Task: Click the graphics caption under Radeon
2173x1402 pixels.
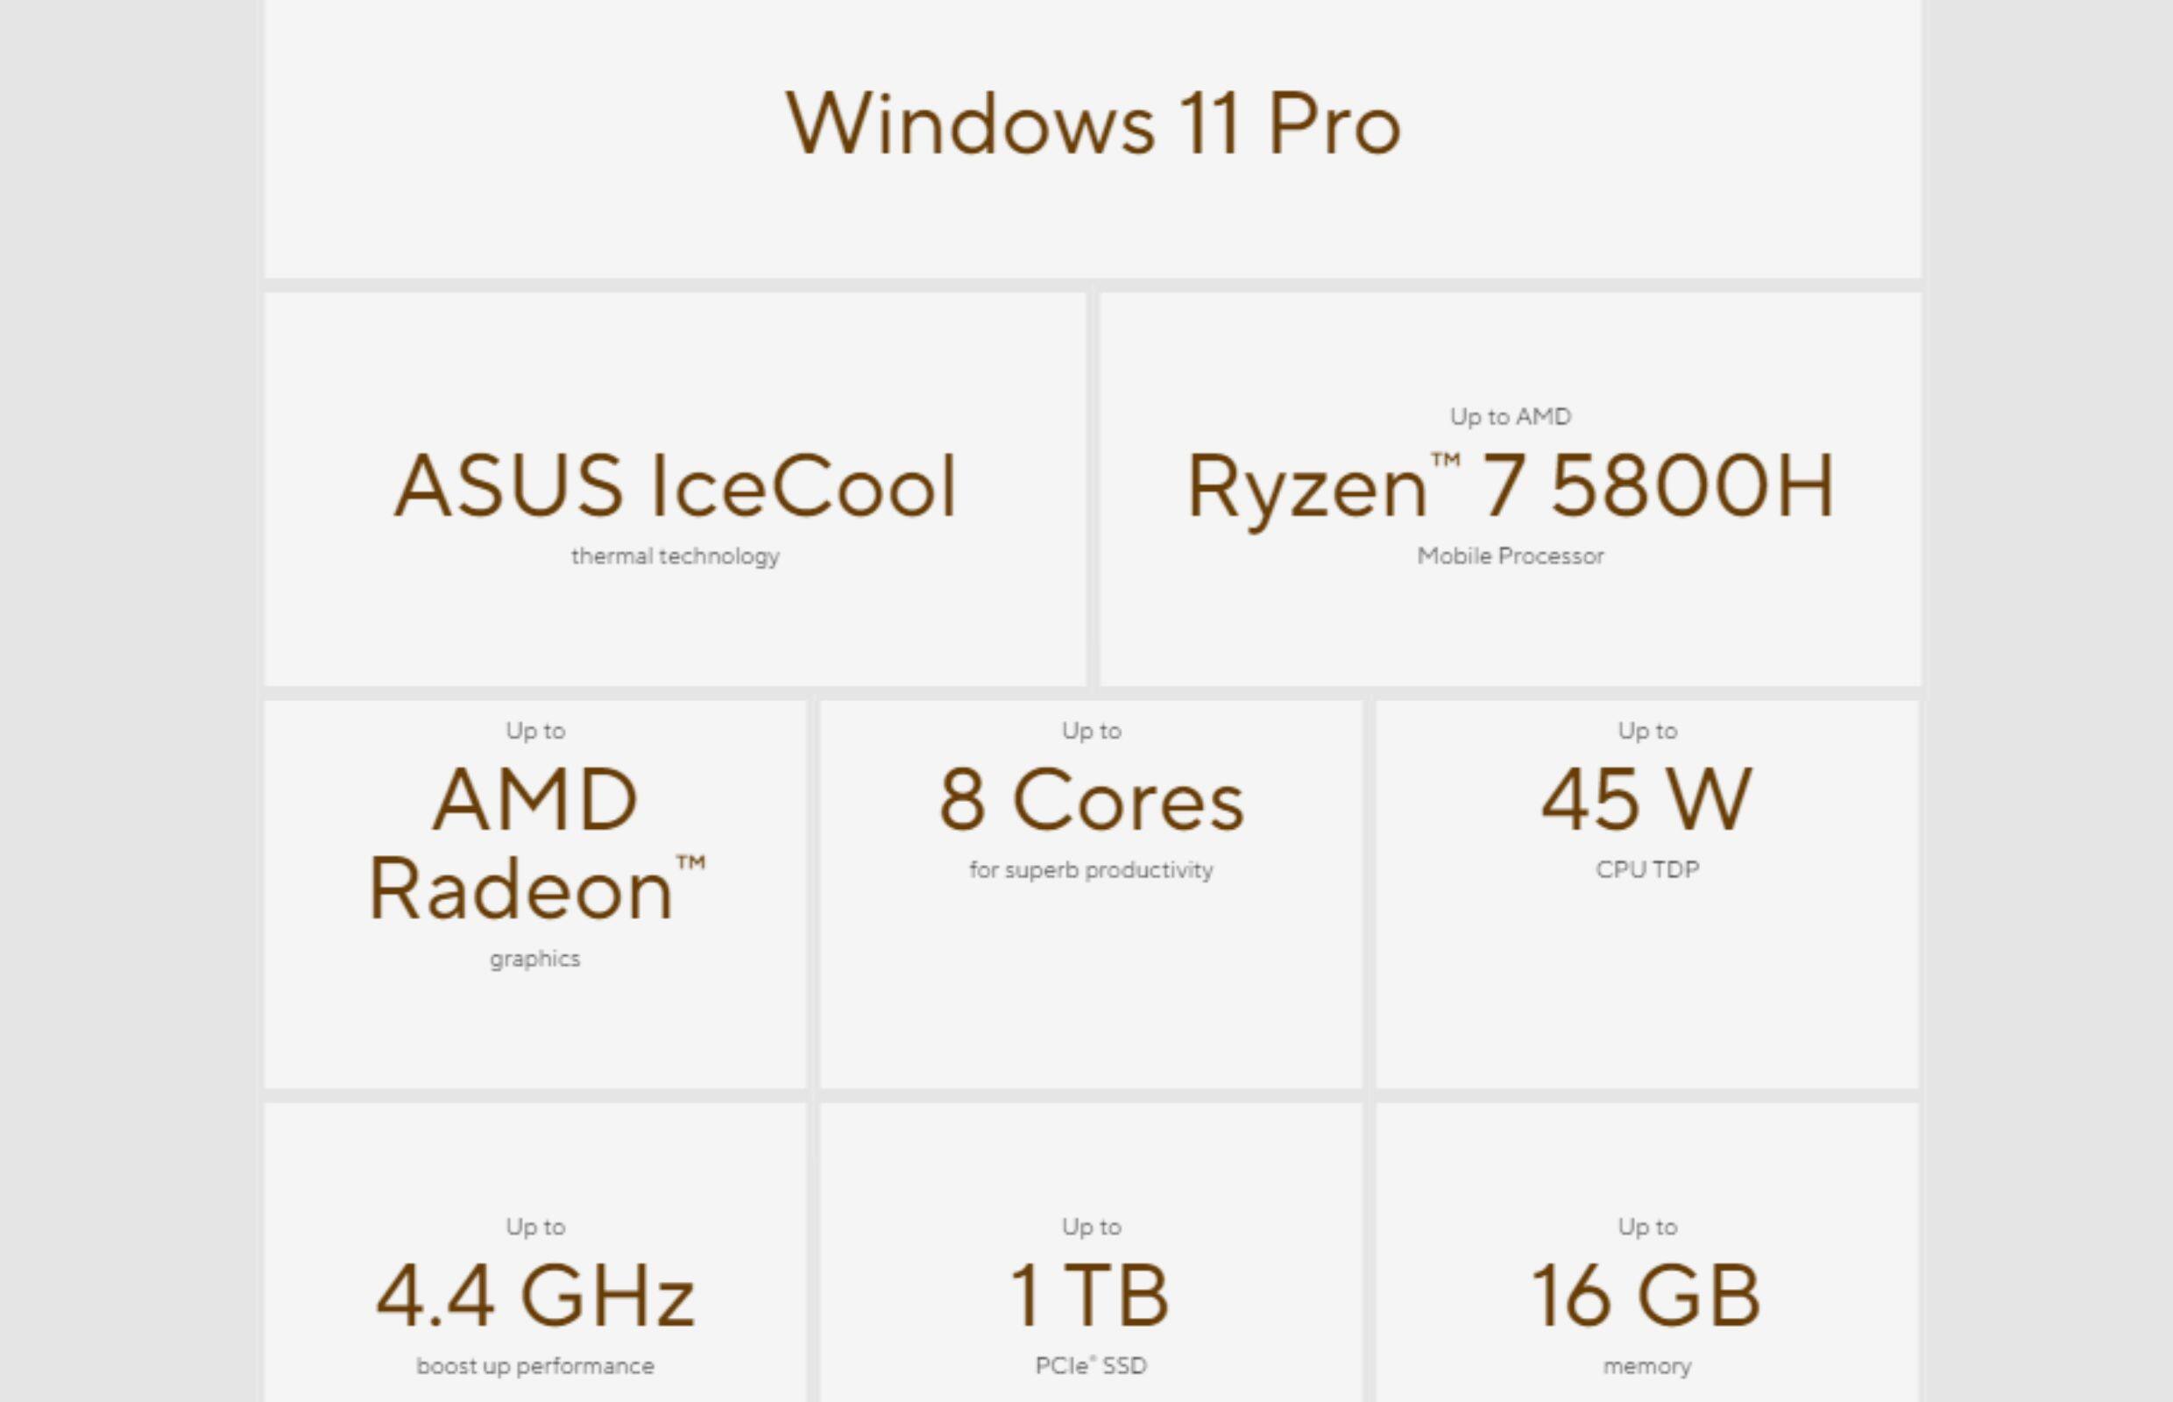Action: (535, 959)
